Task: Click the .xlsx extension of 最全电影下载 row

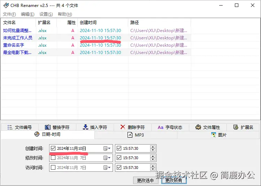Action: tap(42, 53)
